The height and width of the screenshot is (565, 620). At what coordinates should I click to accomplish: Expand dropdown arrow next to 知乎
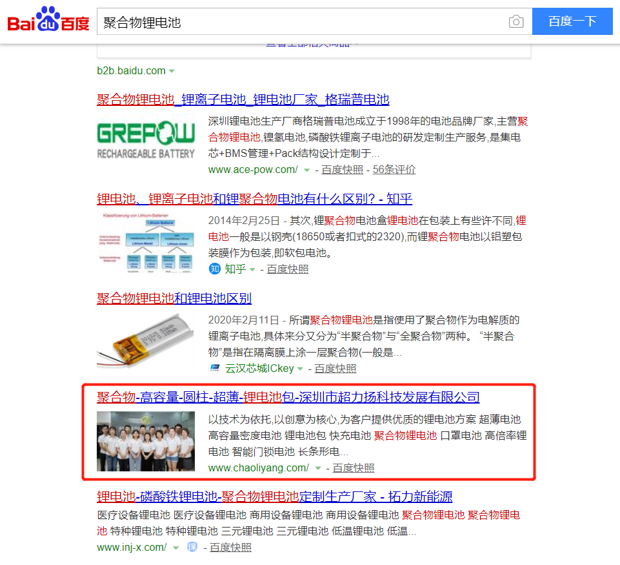(x=252, y=269)
